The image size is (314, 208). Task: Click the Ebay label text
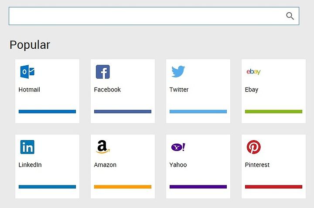click(x=252, y=90)
